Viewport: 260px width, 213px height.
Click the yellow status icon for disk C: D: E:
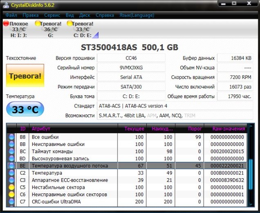pos(69,24)
